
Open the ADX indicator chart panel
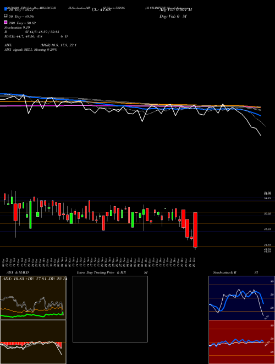tap(33, 298)
